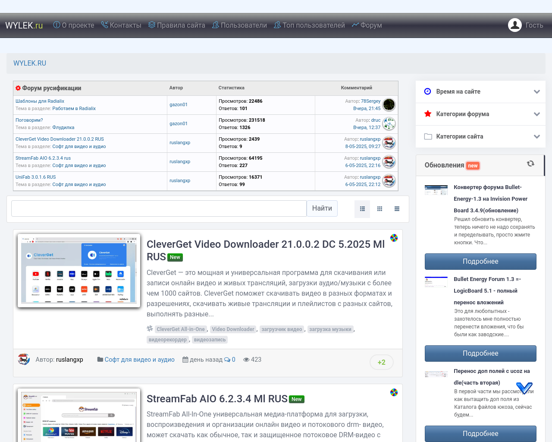This screenshot has width=552, height=442.
Task: Refresh the Обновления panel
Action: click(x=530, y=164)
